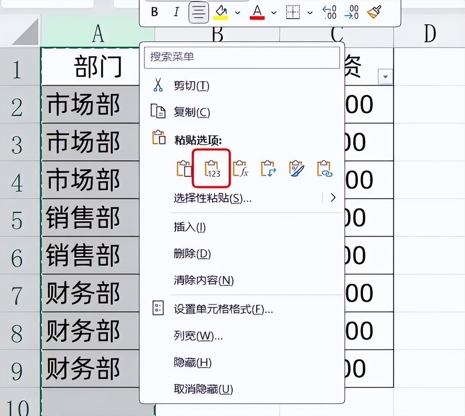Choose 取消隐藏(U) from context menu
This screenshot has height=416, width=465.
203,389
